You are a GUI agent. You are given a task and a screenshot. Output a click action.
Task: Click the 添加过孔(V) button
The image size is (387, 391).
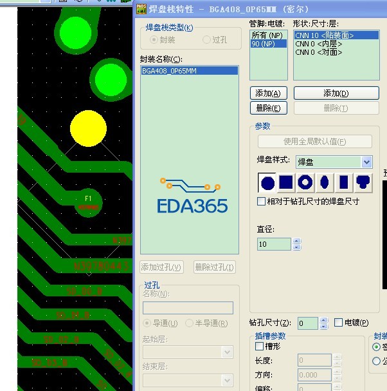pos(161,267)
